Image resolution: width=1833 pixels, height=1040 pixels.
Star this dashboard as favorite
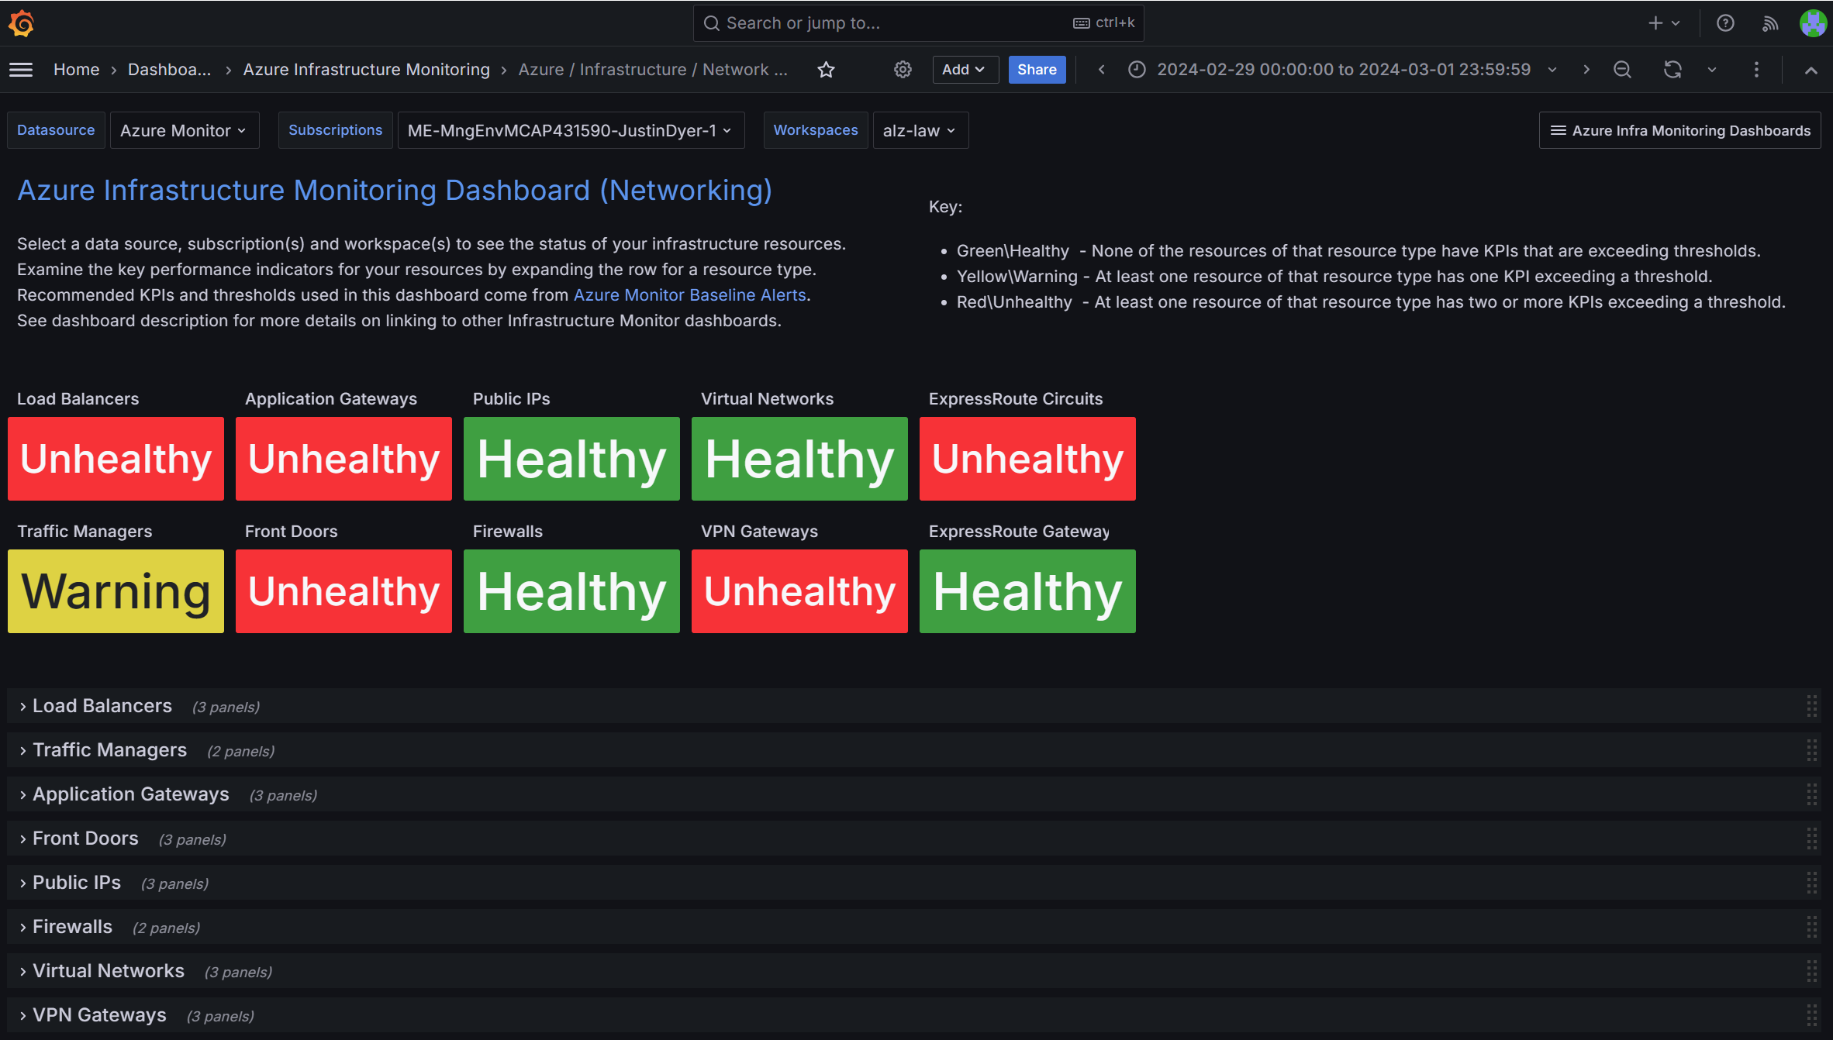[x=826, y=70]
